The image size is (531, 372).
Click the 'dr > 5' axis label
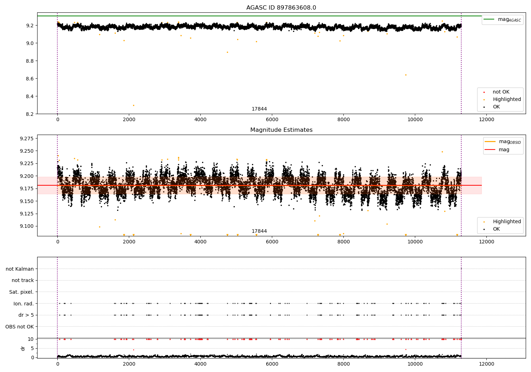pos(26,315)
